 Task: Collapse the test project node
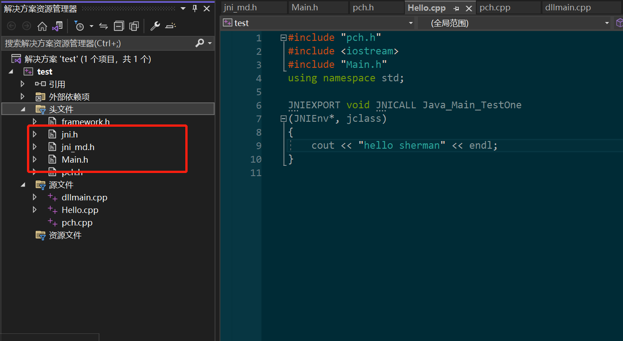[11, 72]
